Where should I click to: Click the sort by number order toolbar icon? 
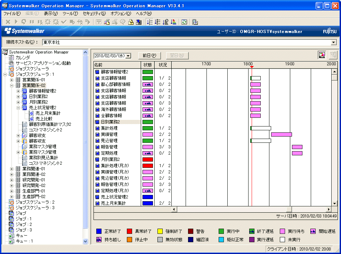[149, 22]
